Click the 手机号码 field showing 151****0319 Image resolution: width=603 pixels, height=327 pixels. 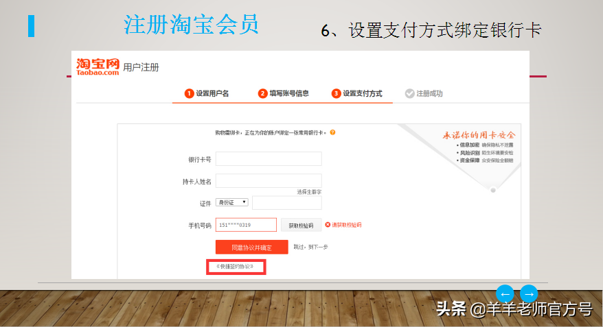pos(246,225)
